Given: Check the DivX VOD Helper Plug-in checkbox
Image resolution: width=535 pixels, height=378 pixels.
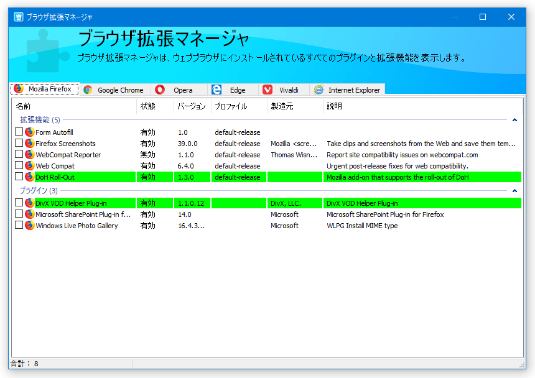Looking at the screenshot, I should pyautogui.click(x=19, y=203).
